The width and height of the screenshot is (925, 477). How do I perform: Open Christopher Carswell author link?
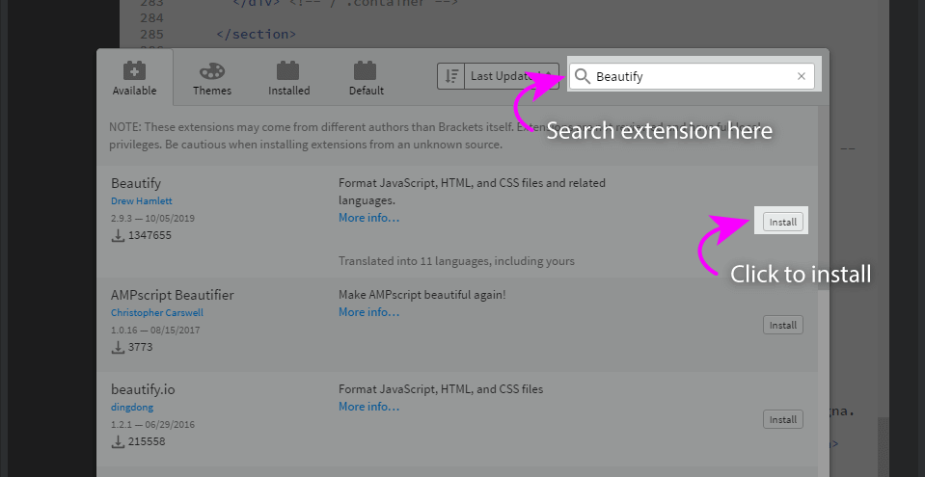click(x=157, y=312)
